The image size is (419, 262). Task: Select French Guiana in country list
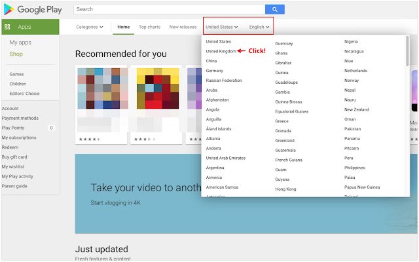289,160
